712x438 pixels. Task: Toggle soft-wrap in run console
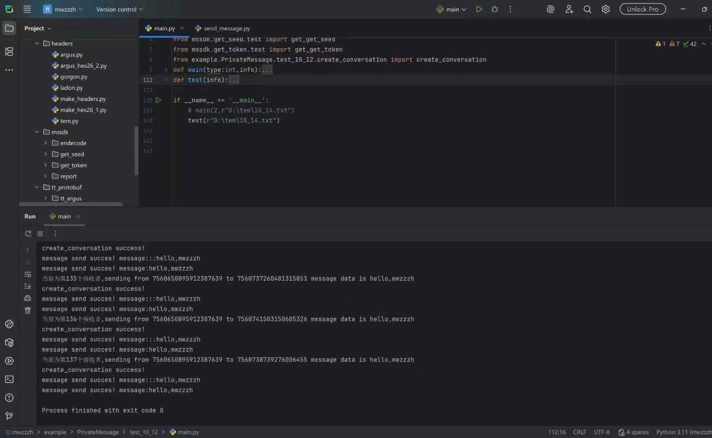click(28, 275)
